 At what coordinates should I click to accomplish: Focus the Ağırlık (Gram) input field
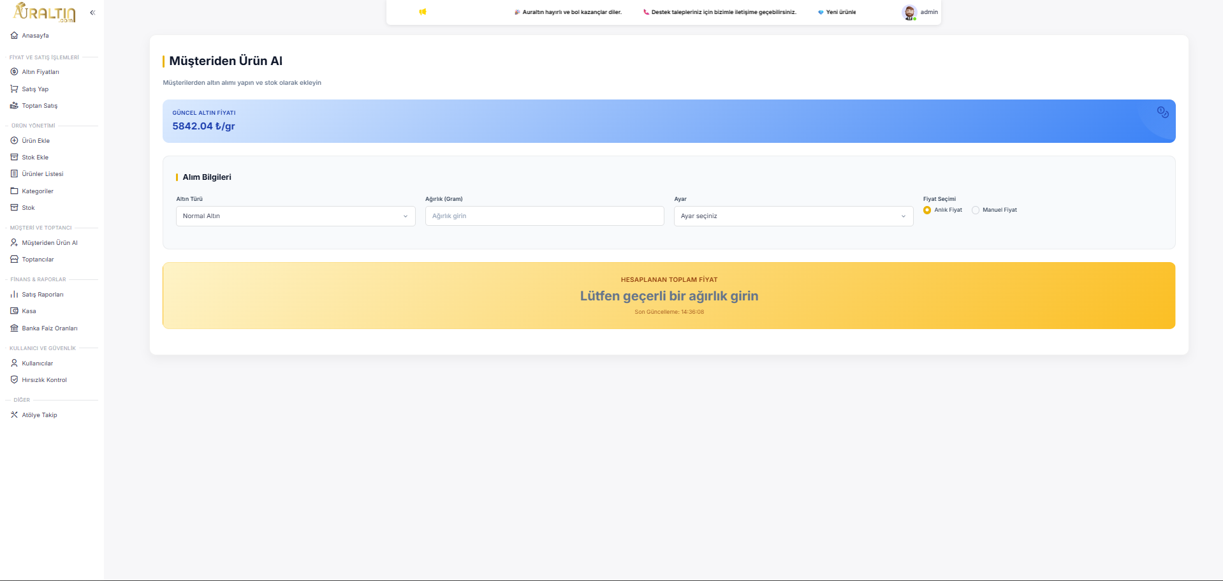(544, 216)
